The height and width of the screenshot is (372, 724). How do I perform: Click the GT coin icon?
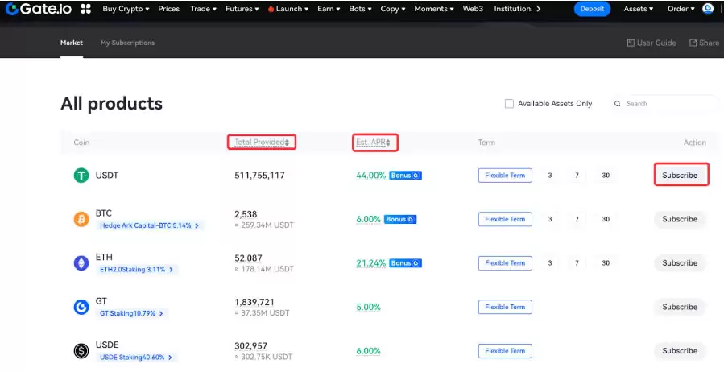pyautogui.click(x=81, y=307)
